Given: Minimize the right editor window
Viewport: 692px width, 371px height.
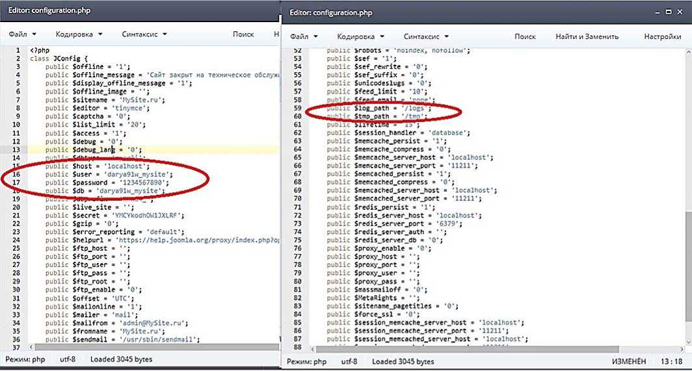Looking at the screenshot, I should pyautogui.click(x=658, y=12).
